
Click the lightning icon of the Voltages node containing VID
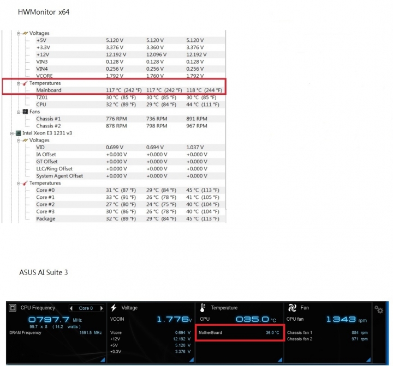click(25, 141)
